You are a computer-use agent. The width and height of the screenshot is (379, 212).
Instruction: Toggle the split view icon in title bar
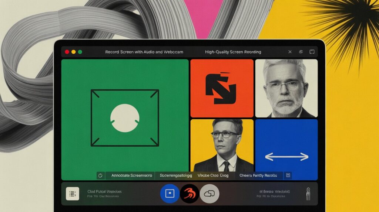tap(312, 52)
